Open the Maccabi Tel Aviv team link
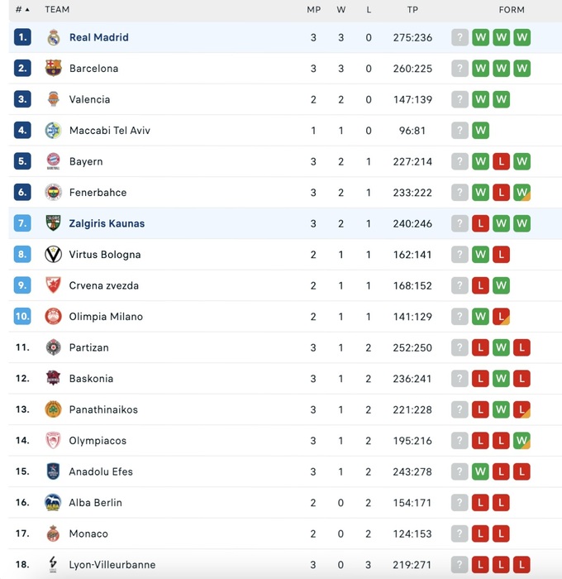The width and height of the screenshot is (562, 579). [109, 131]
